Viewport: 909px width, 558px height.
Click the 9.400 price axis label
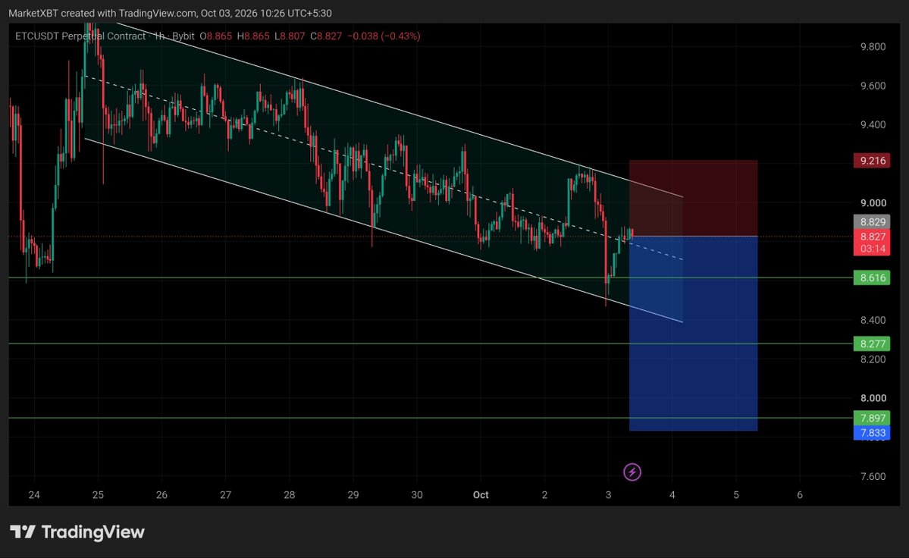tap(873, 124)
